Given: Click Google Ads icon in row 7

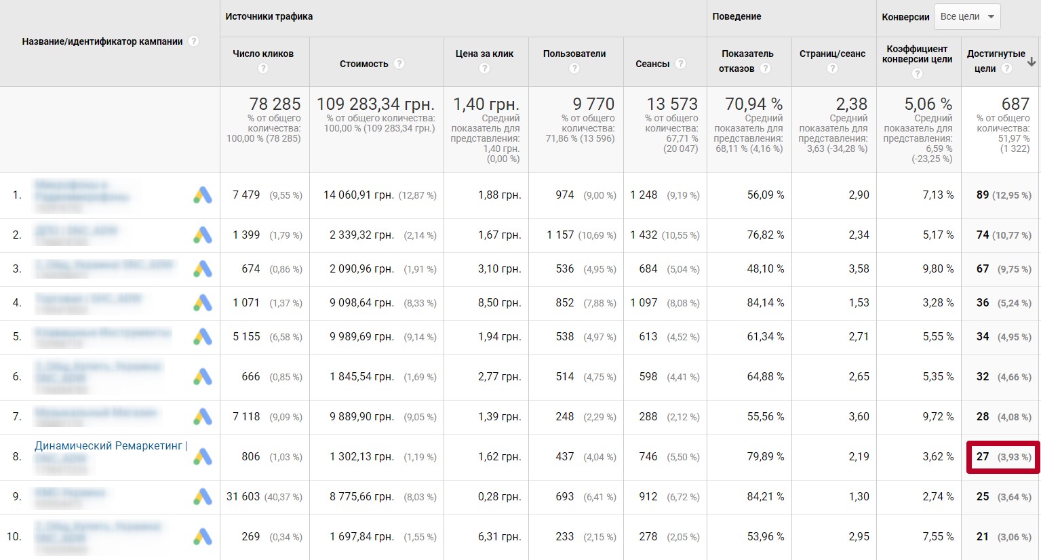Looking at the screenshot, I should coord(203,417).
